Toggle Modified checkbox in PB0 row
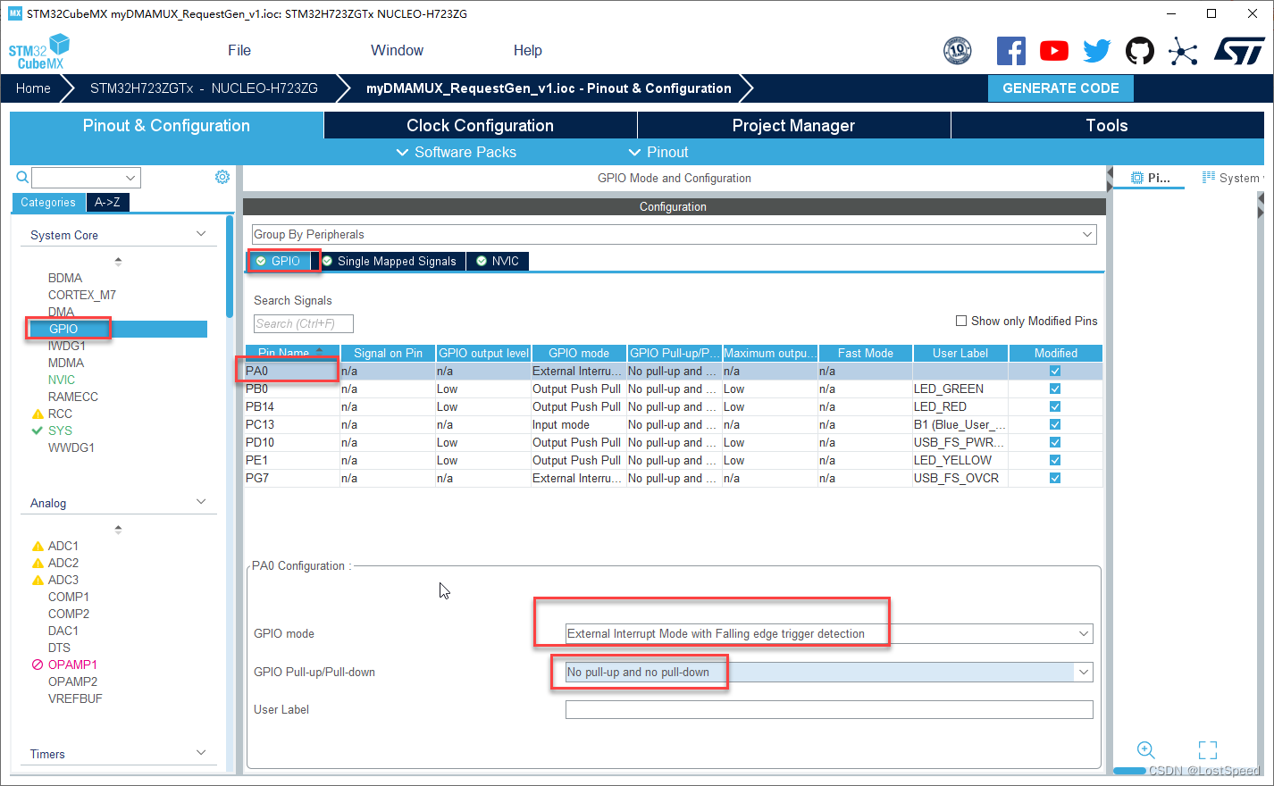 [1055, 389]
